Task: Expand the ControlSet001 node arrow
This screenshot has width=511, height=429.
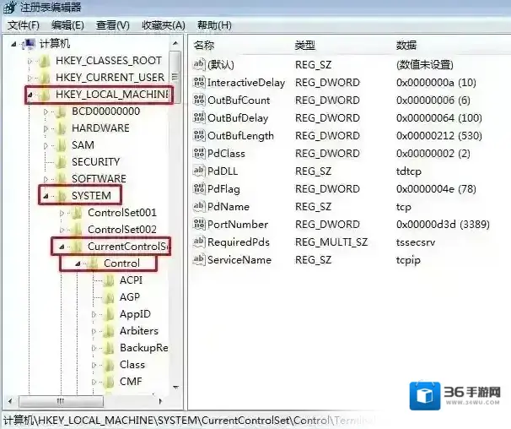Action: (x=62, y=213)
